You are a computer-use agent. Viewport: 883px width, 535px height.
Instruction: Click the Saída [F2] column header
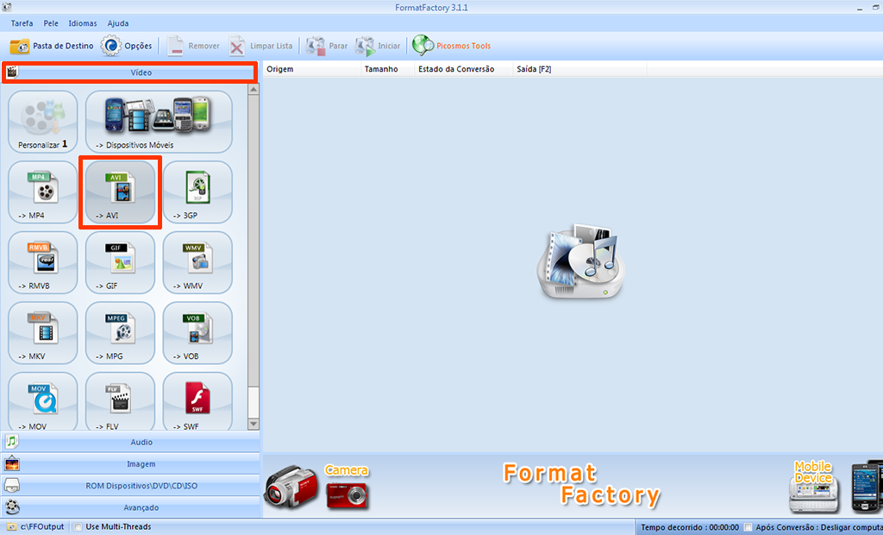tap(580, 69)
